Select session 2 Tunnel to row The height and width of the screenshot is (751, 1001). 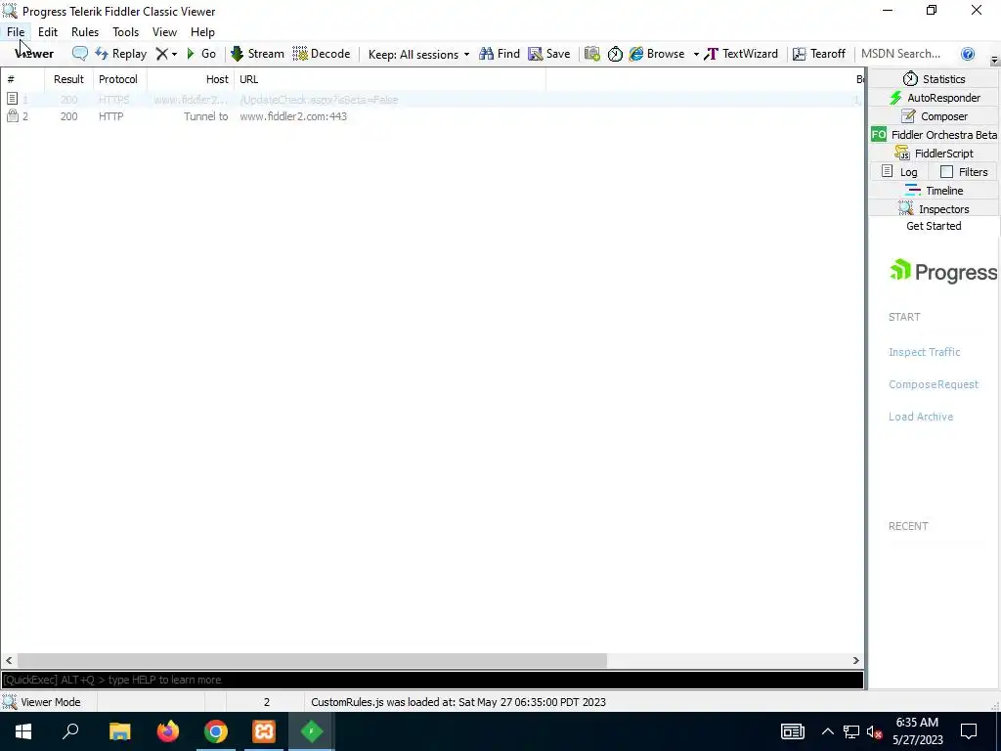pos(432,116)
